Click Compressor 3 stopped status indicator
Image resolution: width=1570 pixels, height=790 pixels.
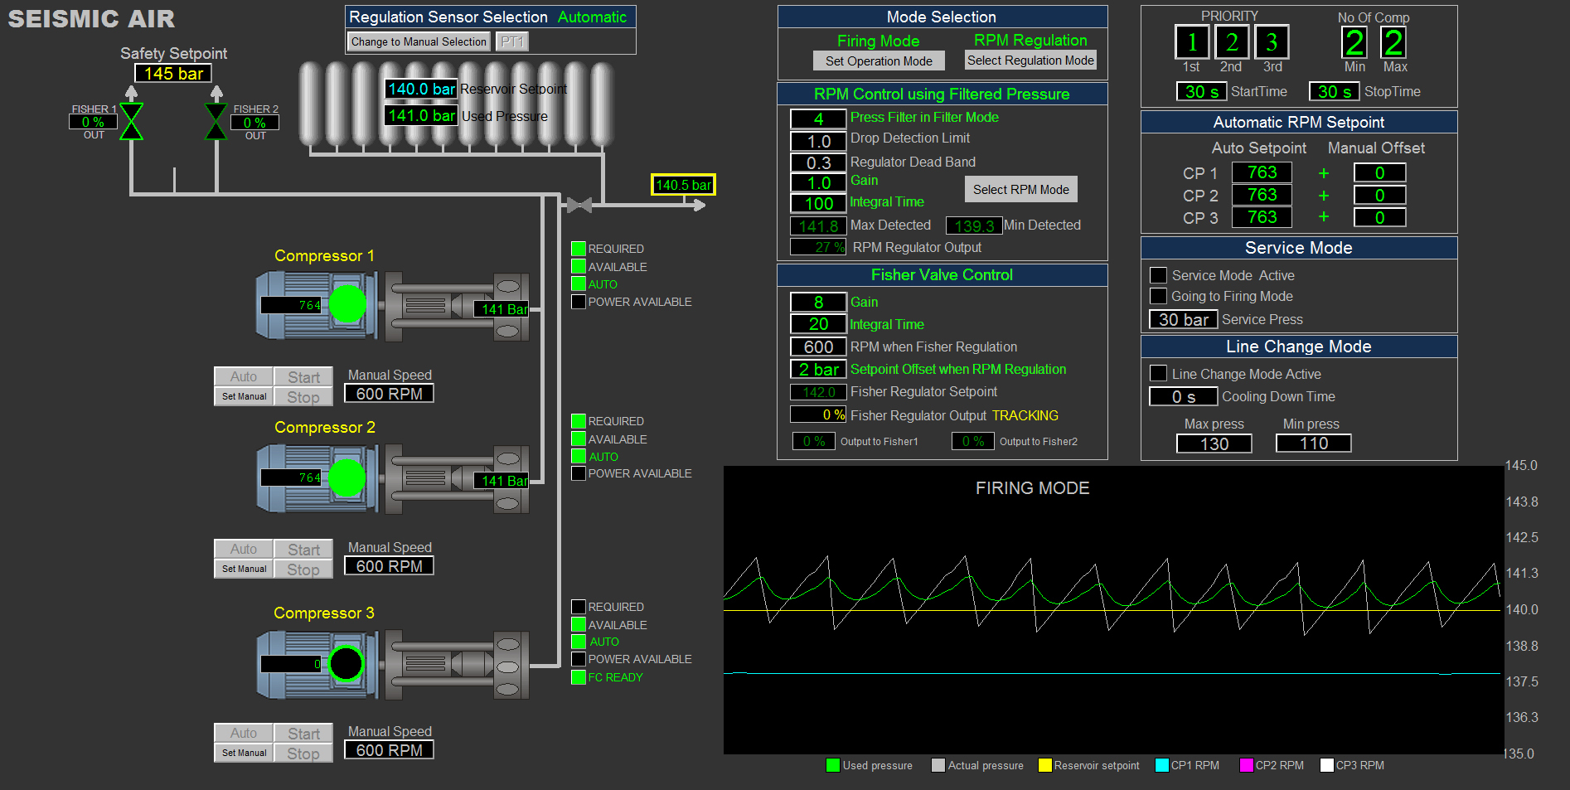point(346,663)
